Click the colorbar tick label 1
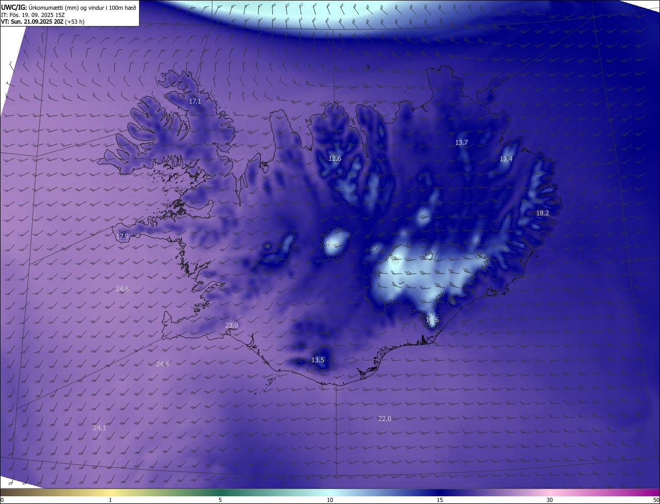The width and height of the screenshot is (660, 504). (110, 500)
